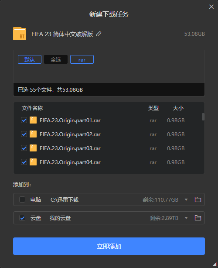This screenshot has height=268, width=218.
Task: Select the 默认 filter
Action: (30, 59)
